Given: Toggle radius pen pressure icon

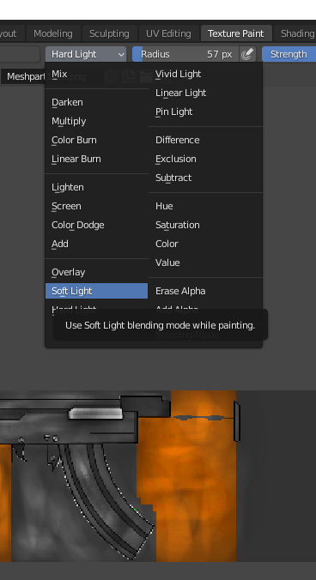Looking at the screenshot, I should point(247,54).
